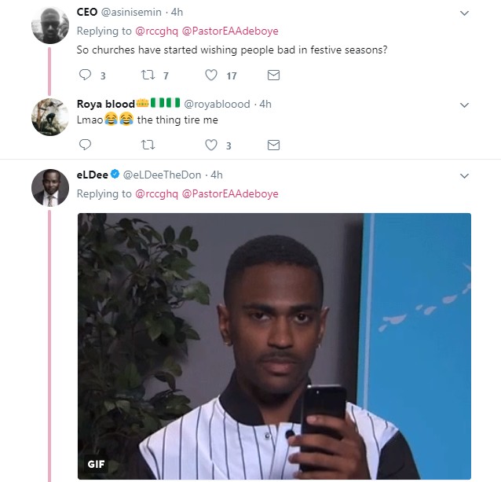
Task: Open eLDee's profile via display name
Action: (x=92, y=175)
